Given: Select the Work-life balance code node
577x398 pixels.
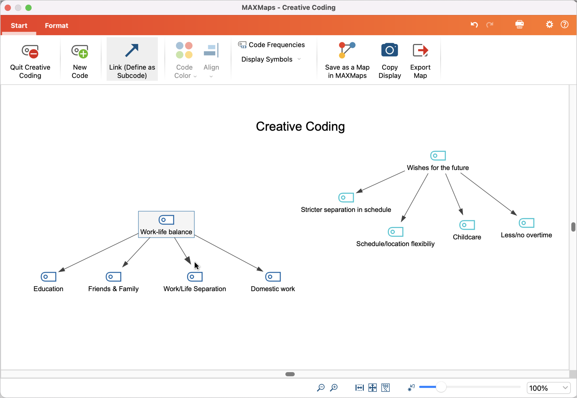Looking at the screenshot, I should [x=166, y=224].
